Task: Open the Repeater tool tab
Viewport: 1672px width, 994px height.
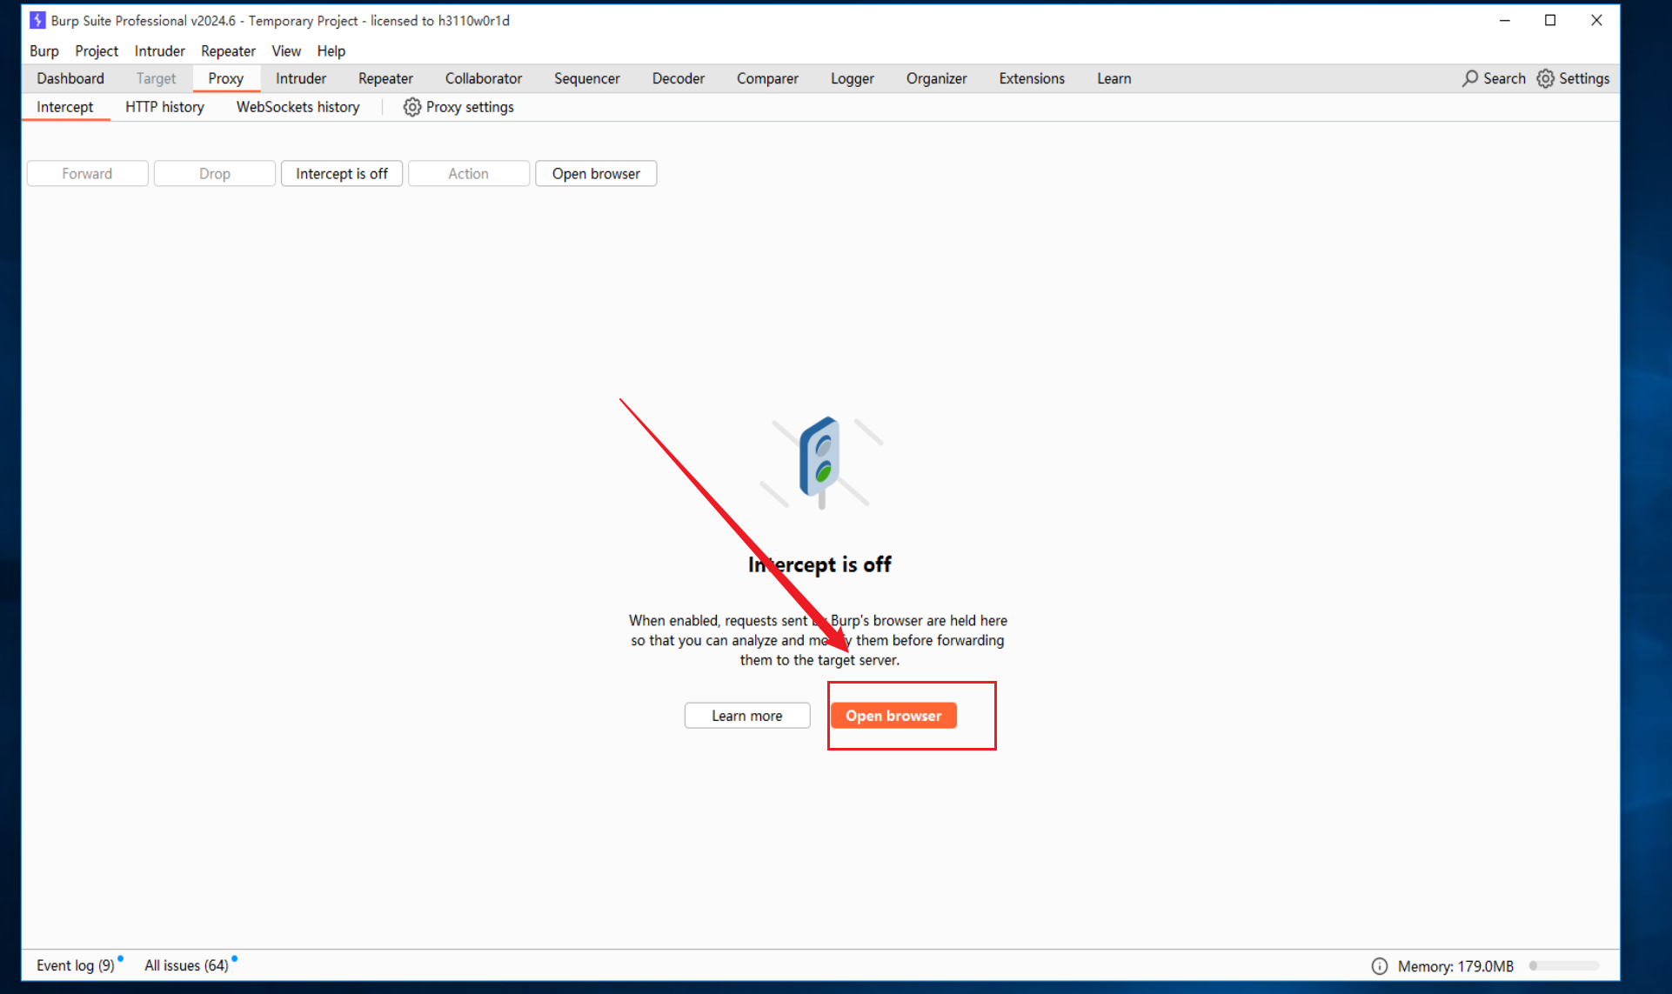Action: [385, 78]
